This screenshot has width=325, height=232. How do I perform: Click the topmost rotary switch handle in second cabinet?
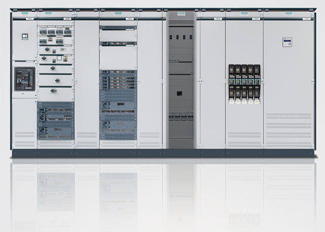tap(47, 49)
